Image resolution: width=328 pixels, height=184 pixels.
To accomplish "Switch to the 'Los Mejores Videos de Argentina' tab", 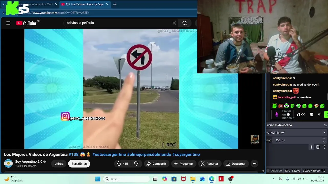I will point(85,4).
